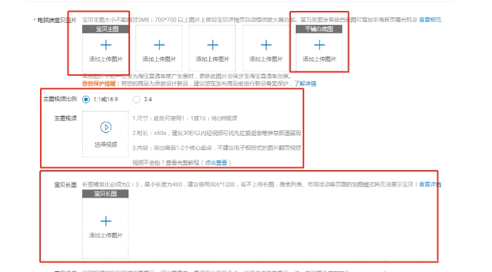The height and width of the screenshot is (272, 492).
Task: Open the 查看详情 link for long image
Action: 430,185
